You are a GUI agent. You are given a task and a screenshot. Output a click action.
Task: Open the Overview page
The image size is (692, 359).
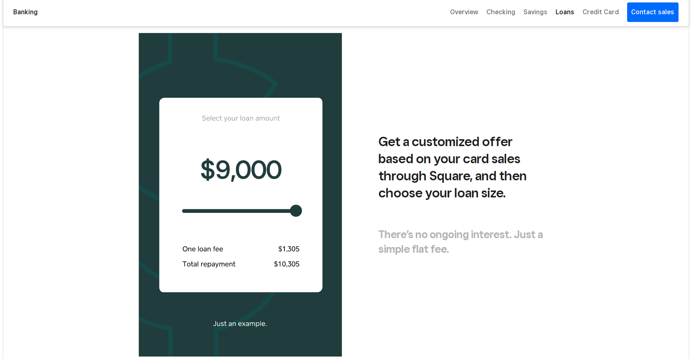pos(464,12)
